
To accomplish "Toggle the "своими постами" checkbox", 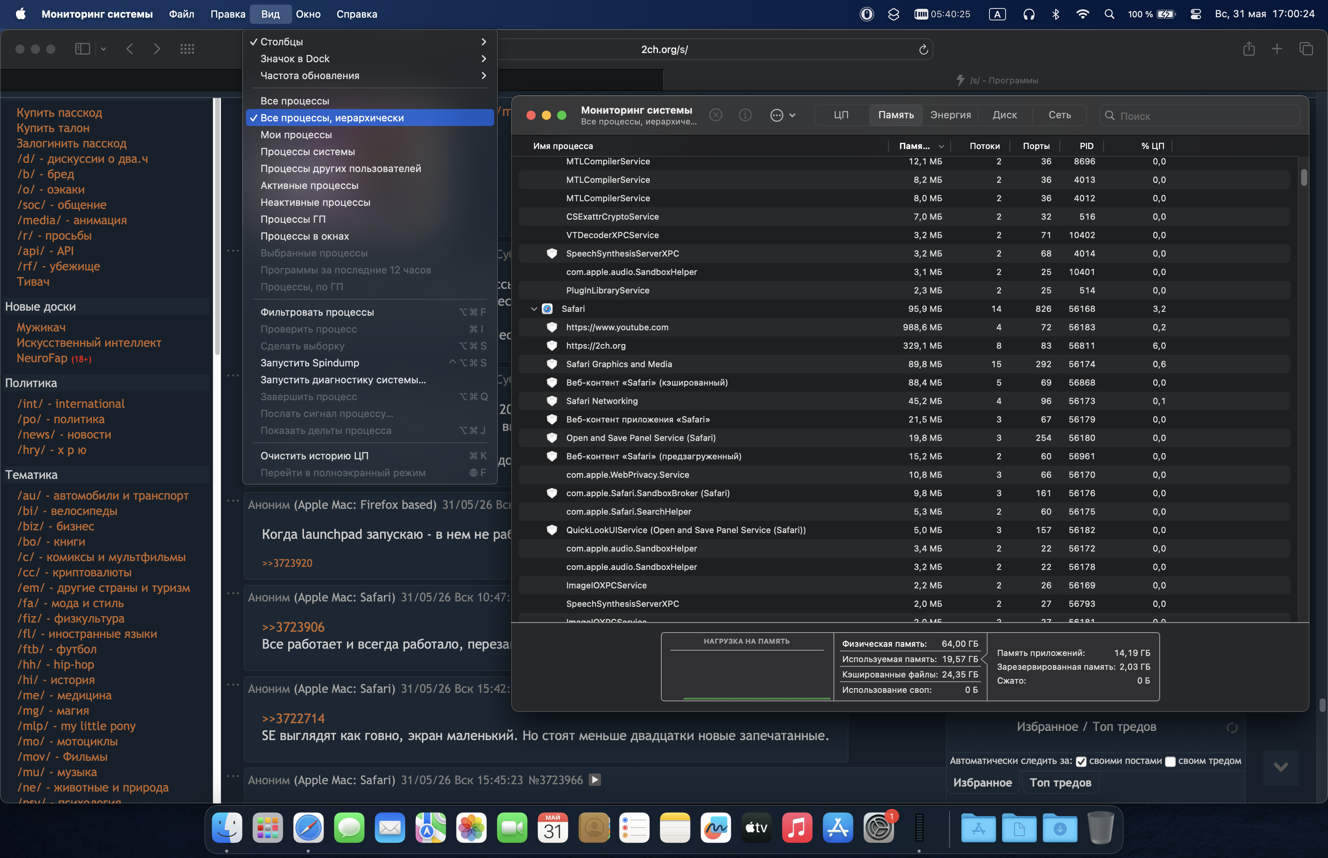I will coord(1081,762).
